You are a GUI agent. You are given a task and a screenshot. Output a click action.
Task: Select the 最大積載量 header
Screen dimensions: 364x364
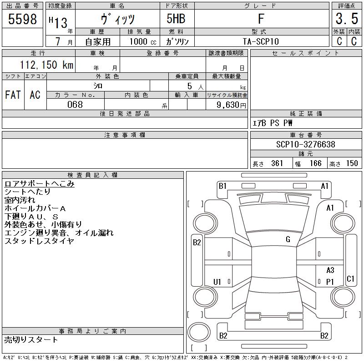[227, 76]
